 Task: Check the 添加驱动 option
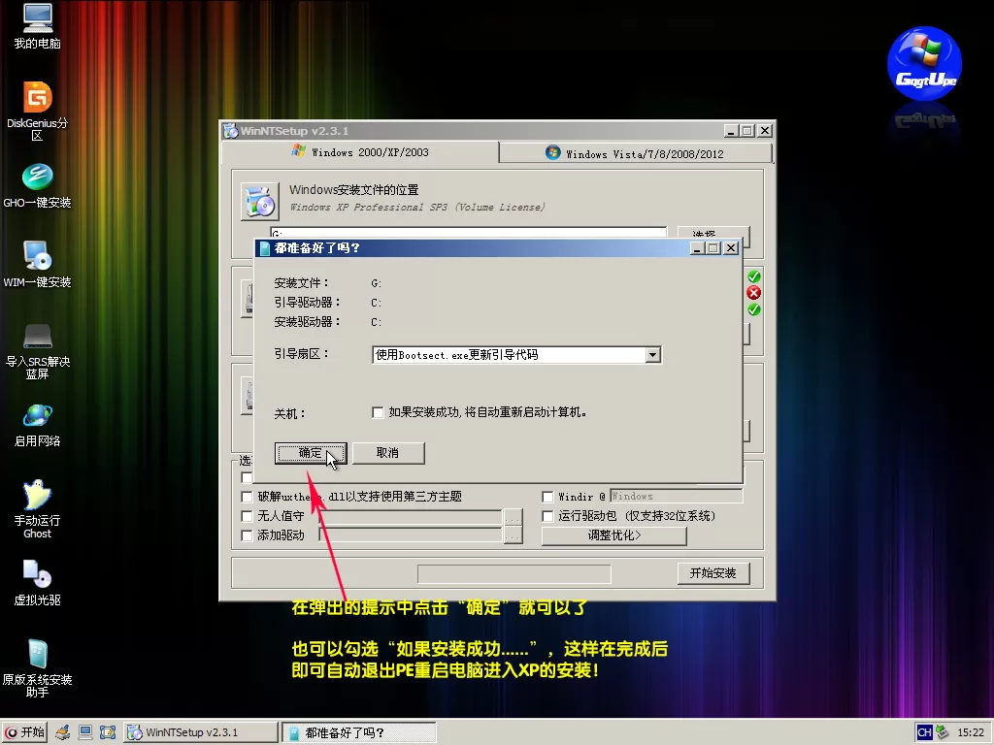click(x=247, y=535)
